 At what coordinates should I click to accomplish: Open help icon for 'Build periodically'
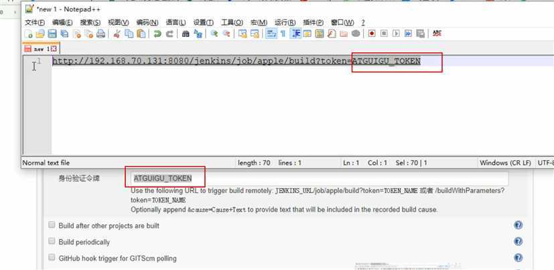[518, 241]
